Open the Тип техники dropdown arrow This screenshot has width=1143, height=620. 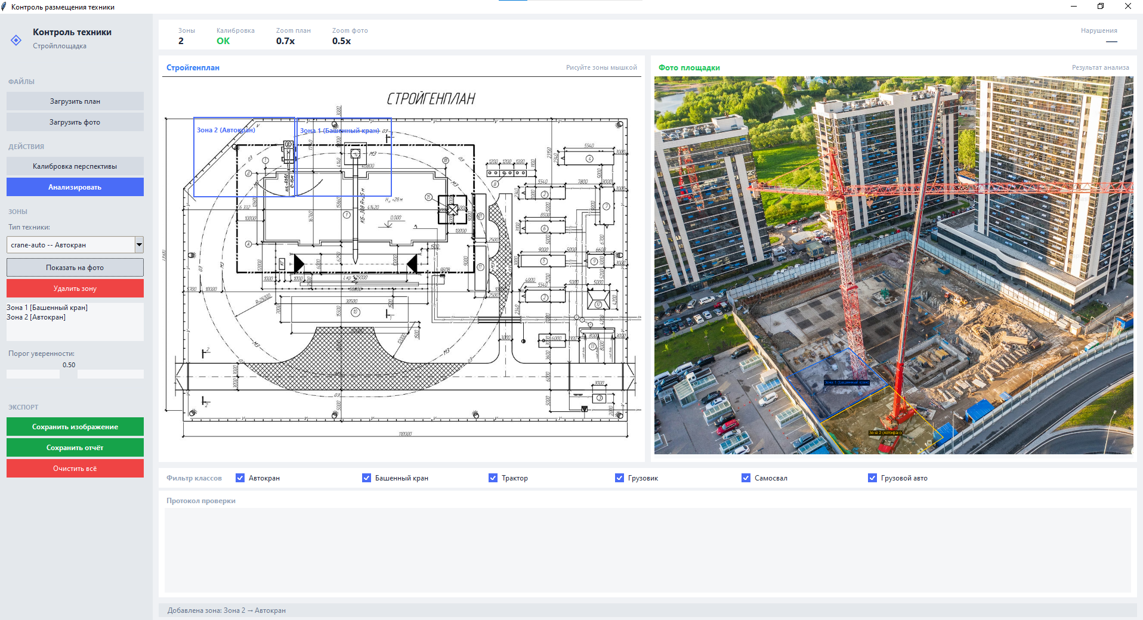(x=139, y=245)
